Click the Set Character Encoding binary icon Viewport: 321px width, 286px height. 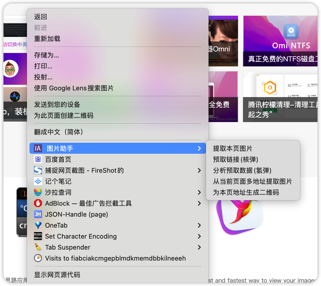click(x=38, y=236)
